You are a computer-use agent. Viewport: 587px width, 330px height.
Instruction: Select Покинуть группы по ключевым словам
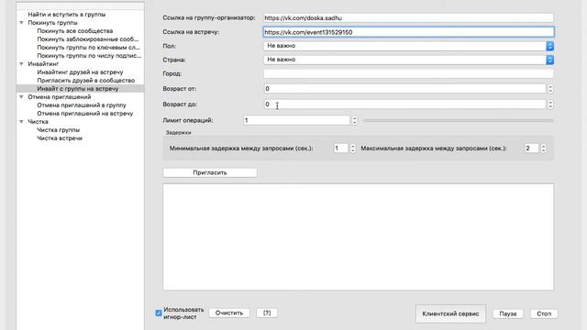[x=88, y=48]
